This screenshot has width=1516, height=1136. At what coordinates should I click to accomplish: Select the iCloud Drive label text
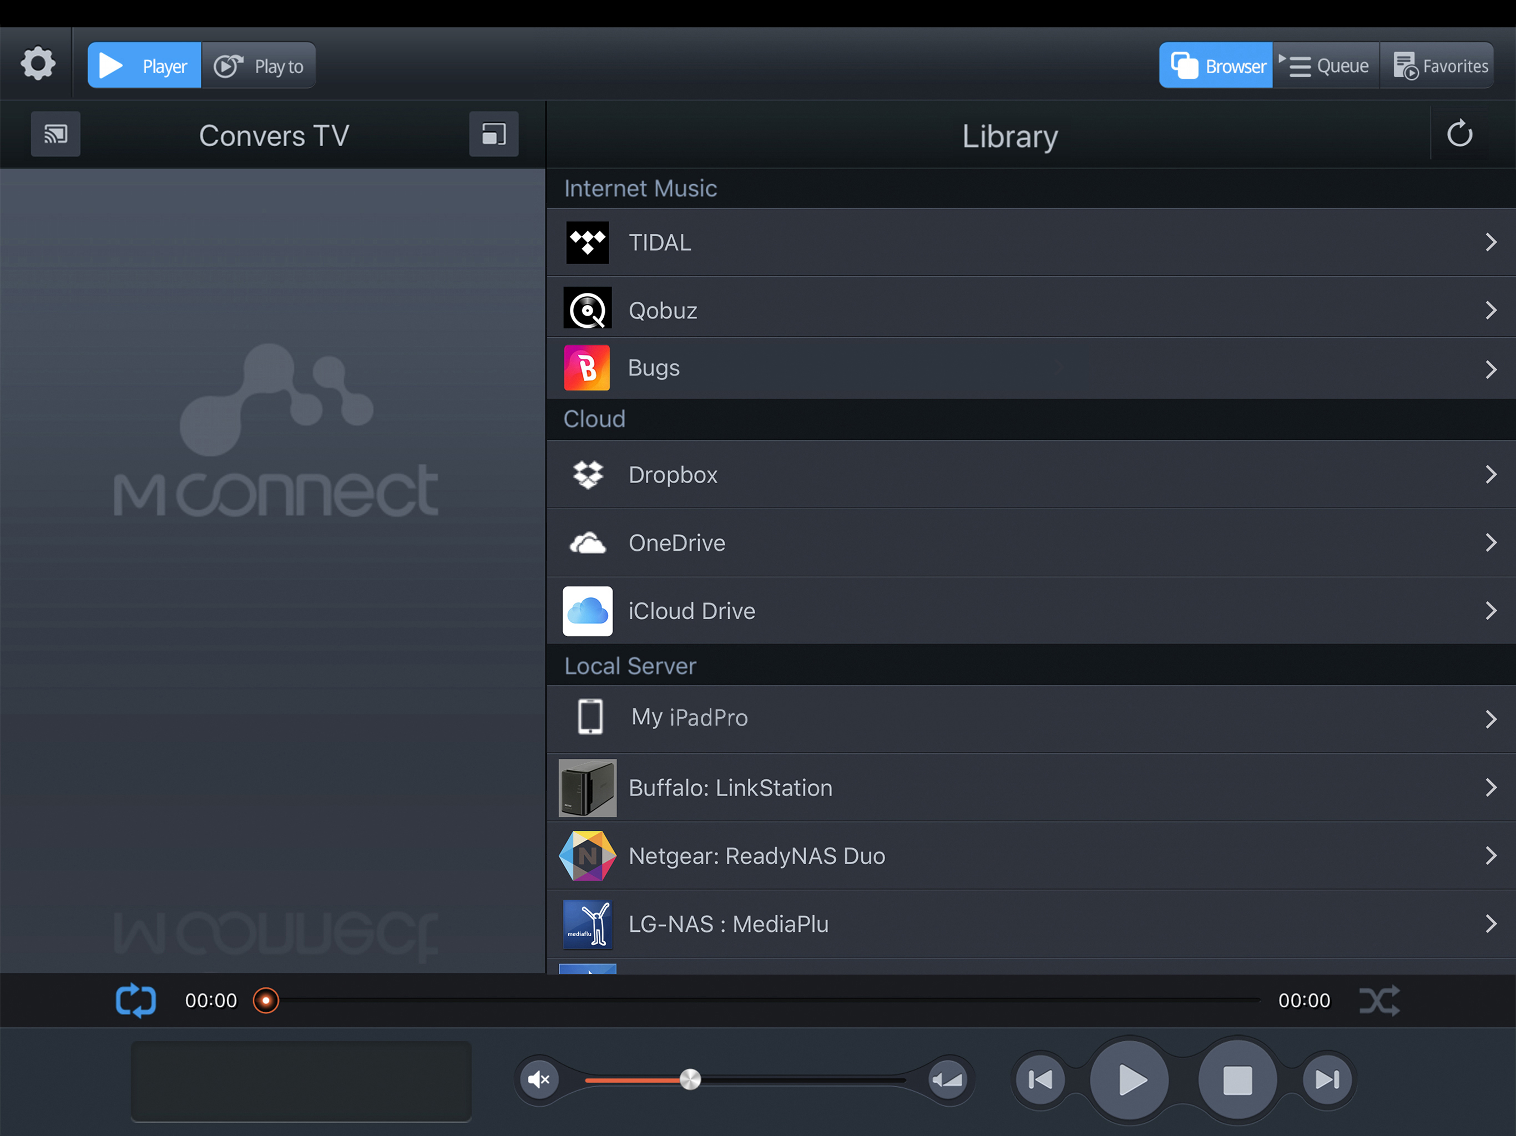[692, 611]
